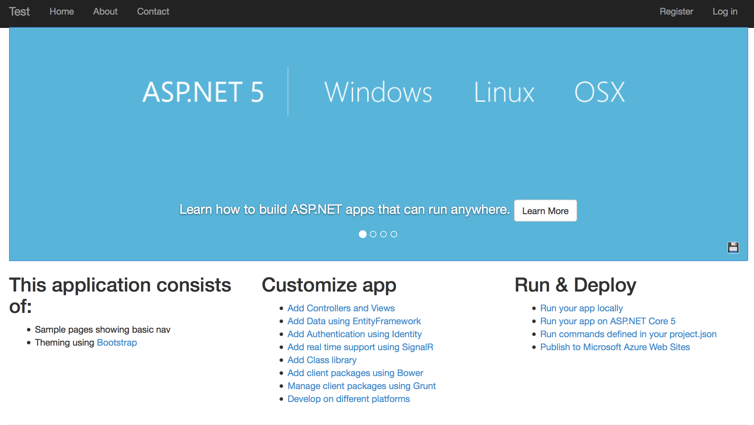Image resolution: width=754 pixels, height=425 pixels.
Task: Select the fourth carousel indicator dot
Action: point(394,234)
